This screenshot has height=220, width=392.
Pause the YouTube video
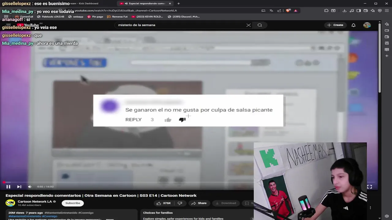8,187
